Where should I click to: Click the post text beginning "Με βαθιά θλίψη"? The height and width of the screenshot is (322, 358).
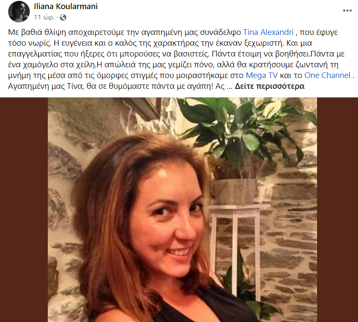[181, 59]
